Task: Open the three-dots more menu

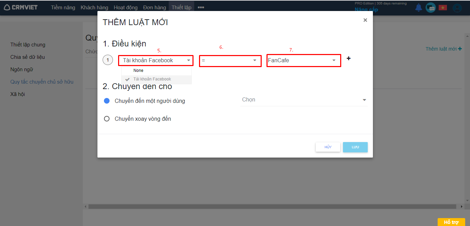Action: 201,7
